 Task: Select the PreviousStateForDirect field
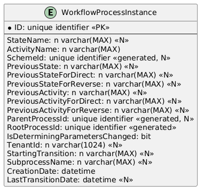(90, 75)
